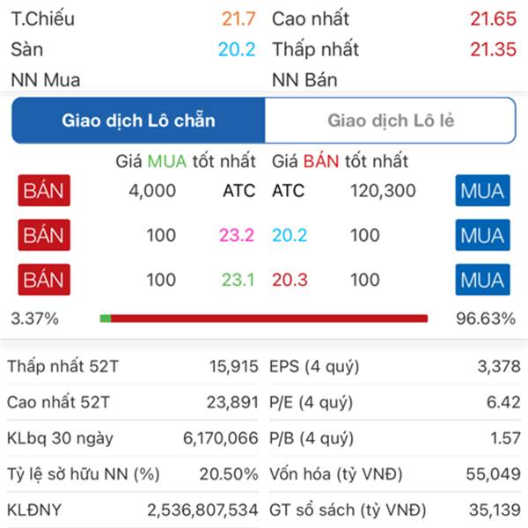Click the green buy-side portion of ratio bar
This screenshot has width=528, height=528.
(106, 319)
